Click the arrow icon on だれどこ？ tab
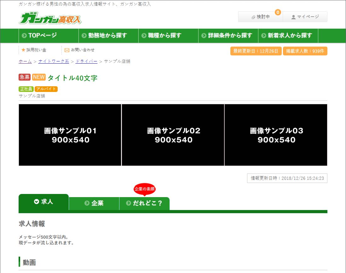This screenshot has height=273, width=346. pos(129,203)
